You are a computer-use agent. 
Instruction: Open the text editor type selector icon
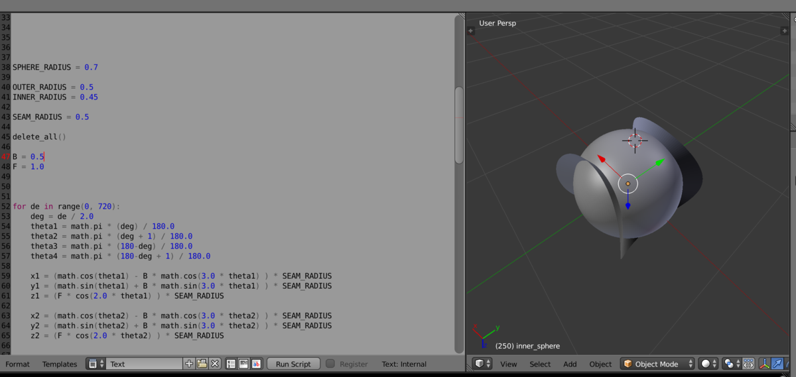click(x=96, y=364)
